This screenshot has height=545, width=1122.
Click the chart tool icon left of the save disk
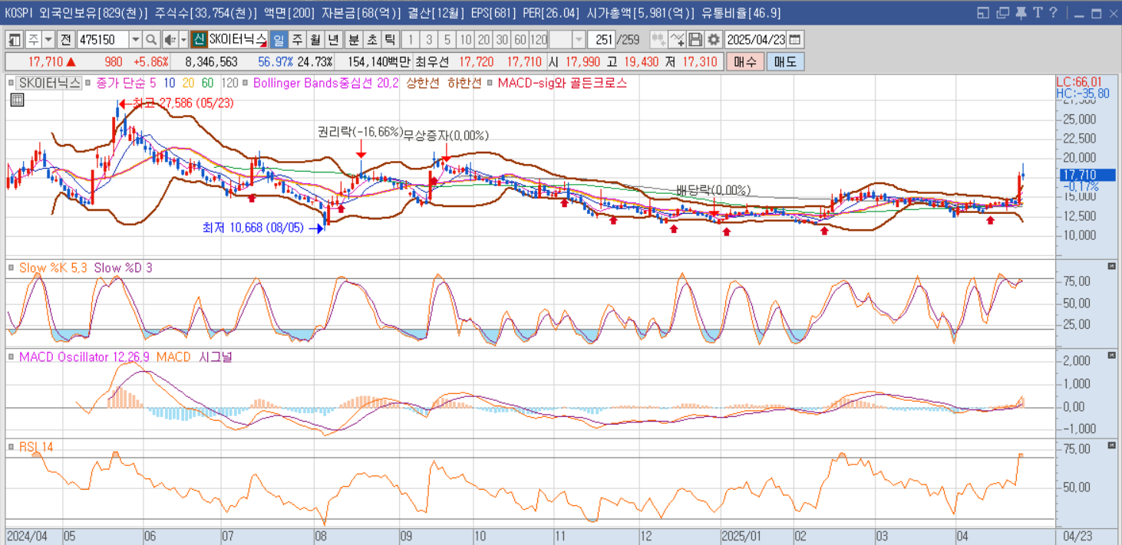click(x=677, y=40)
